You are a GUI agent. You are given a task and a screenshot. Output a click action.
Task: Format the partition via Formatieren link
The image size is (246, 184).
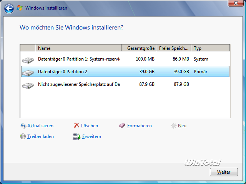tap(140, 126)
